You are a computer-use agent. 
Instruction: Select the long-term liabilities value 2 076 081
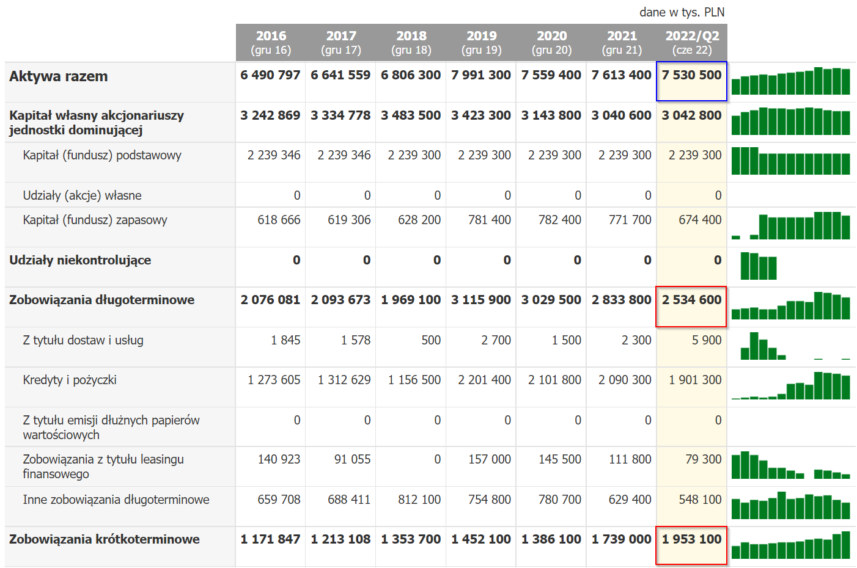pos(270,300)
